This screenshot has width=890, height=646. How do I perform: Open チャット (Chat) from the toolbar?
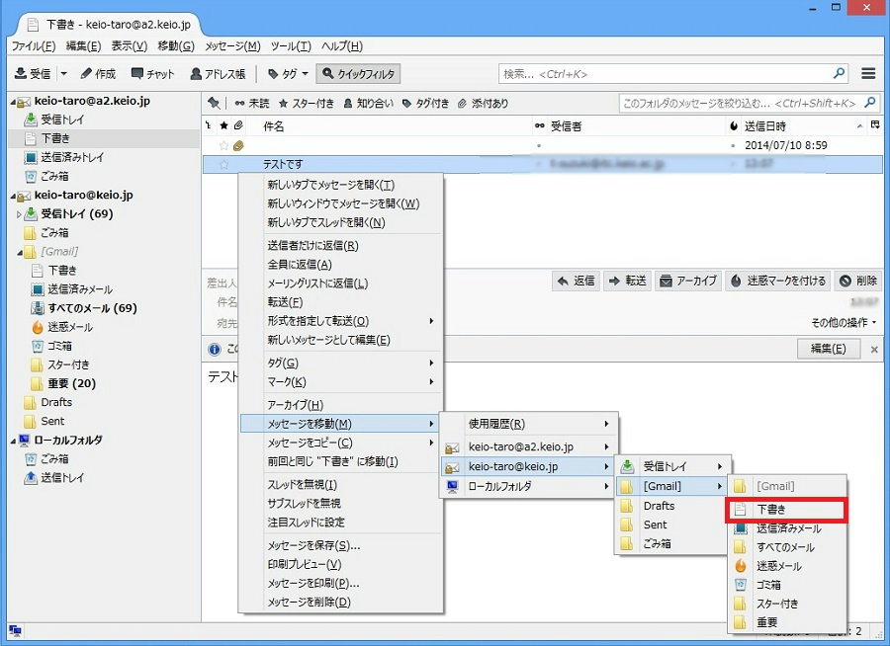click(x=151, y=74)
